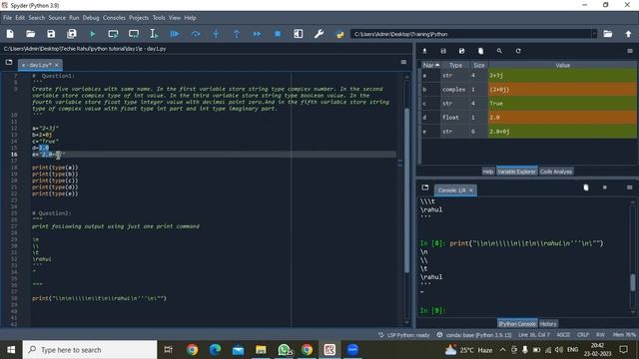Open the Run menu
639x359 pixels.
pos(74,18)
